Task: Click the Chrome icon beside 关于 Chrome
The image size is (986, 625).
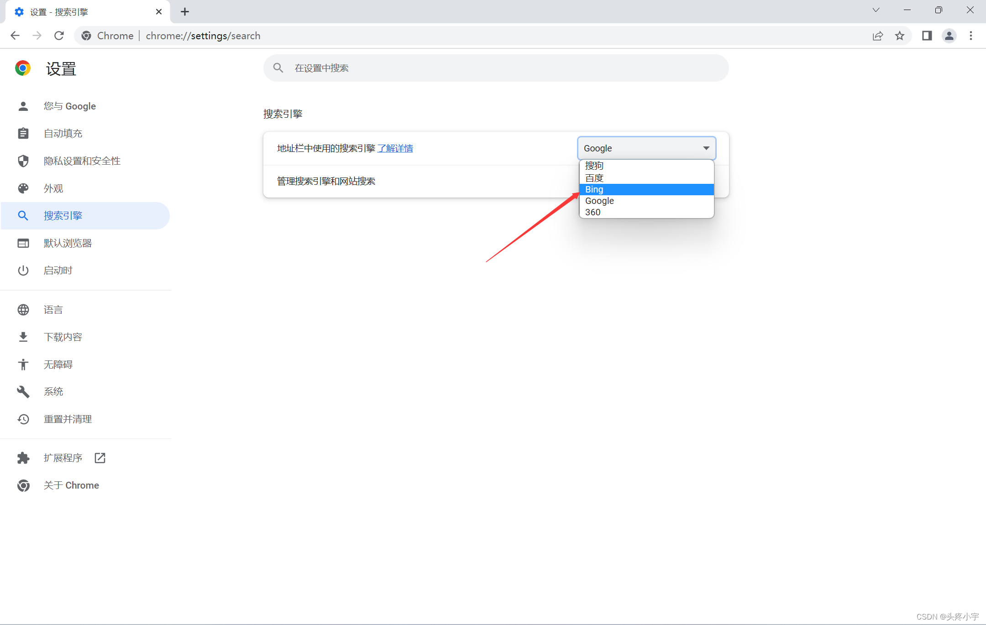Action: point(23,485)
